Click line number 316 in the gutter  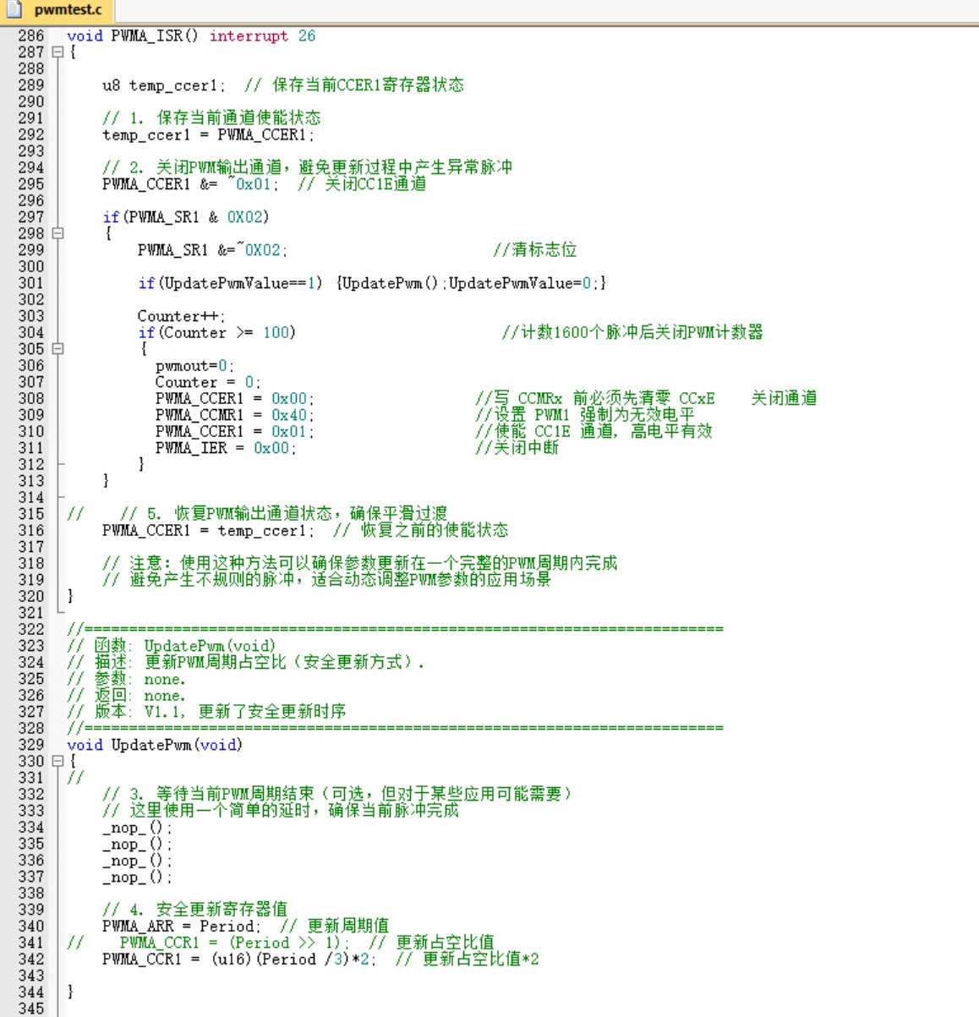(x=30, y=530)
